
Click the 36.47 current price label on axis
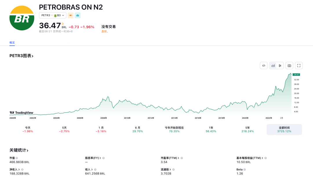point(296,75)
